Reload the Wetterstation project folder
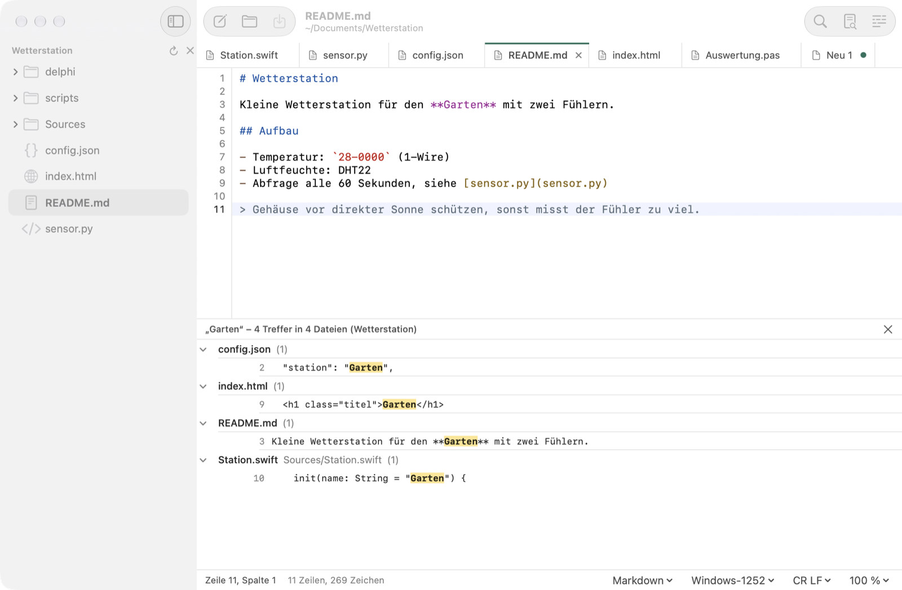 click(174, 51)
